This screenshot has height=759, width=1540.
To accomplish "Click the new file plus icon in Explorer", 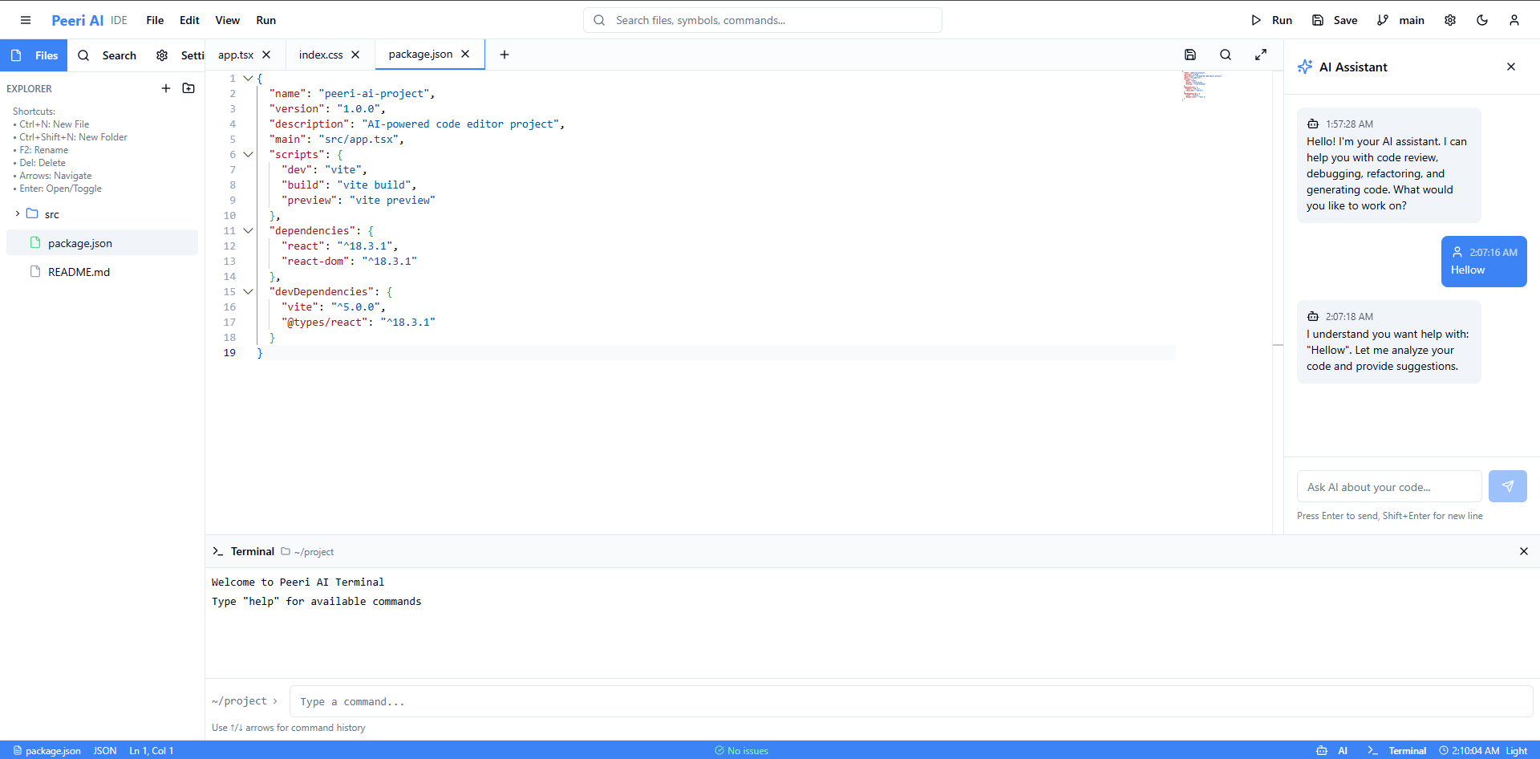I will (x=166, y=88).
